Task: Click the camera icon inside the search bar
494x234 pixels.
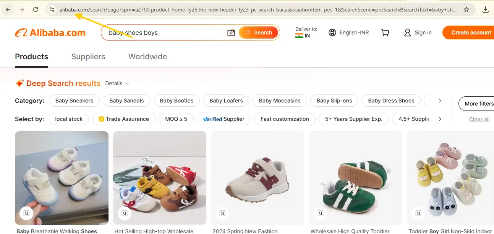Action: pyautogui.click(x=231, y=32)
